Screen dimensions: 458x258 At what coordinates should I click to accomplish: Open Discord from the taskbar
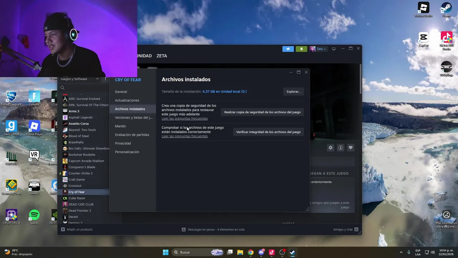coord(261,252)
